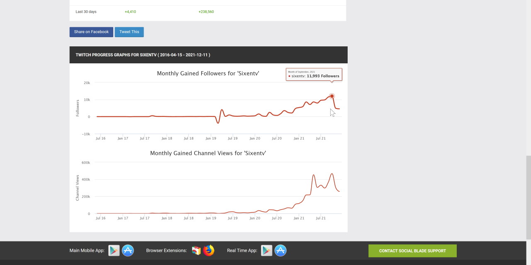Click the Monthly Gained Channel Views chart title
The width and height of the screenshot is (531, 265).
point(208,153)
